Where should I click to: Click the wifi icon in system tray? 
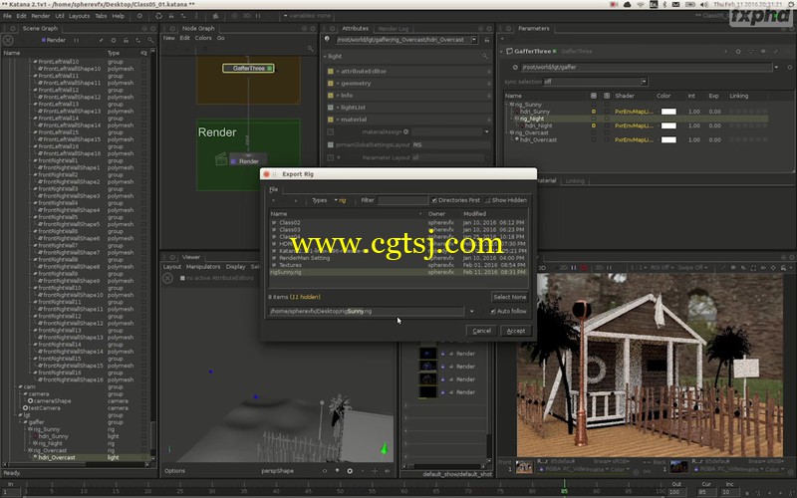point(641,4)
